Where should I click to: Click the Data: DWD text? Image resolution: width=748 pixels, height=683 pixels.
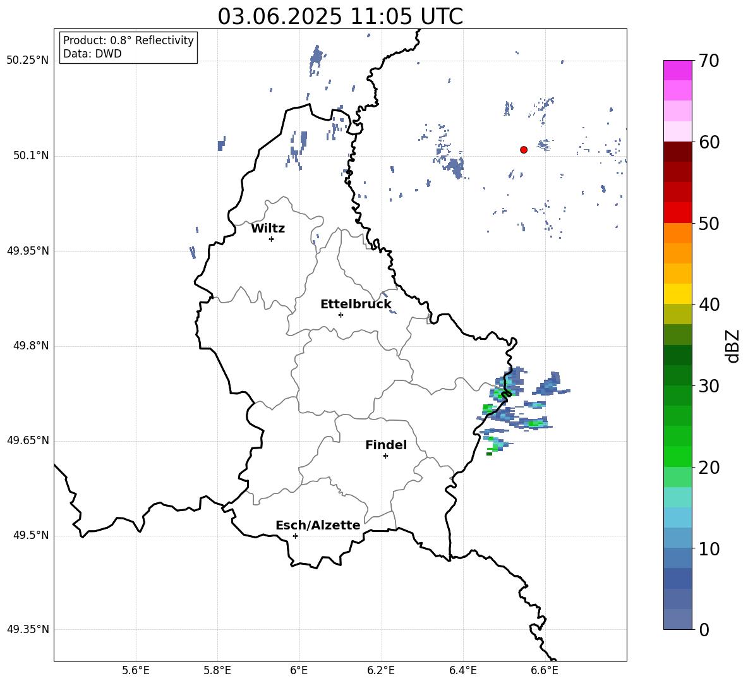click(x=92, y=54)
